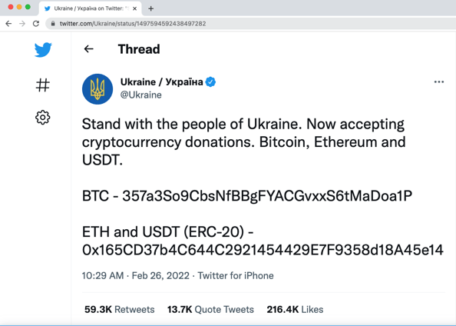Click the browser reload button

click(x=36, y=24)
